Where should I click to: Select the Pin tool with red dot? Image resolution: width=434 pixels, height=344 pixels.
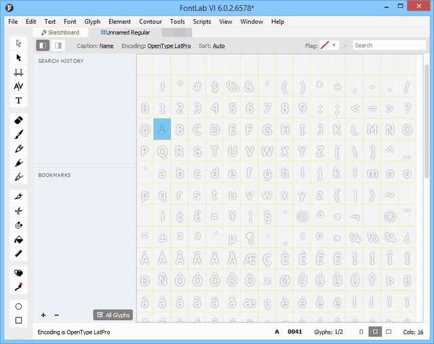18,287
